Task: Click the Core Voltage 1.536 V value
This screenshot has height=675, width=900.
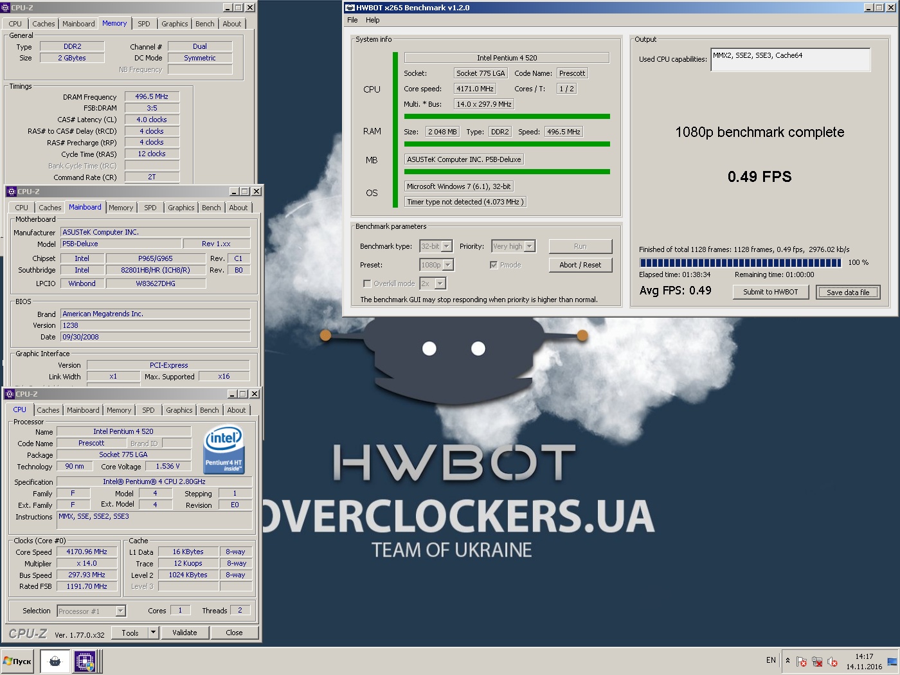Action: click(x=168, y=466)
